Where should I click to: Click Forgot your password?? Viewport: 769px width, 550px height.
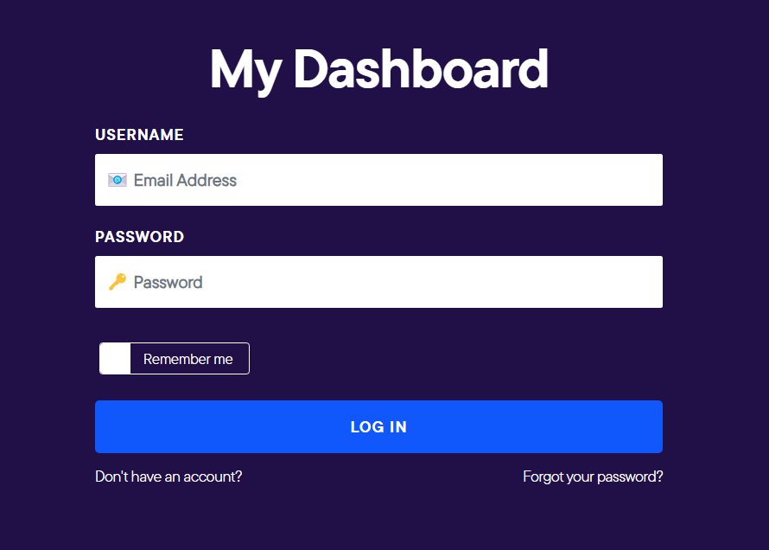(593, 476)
